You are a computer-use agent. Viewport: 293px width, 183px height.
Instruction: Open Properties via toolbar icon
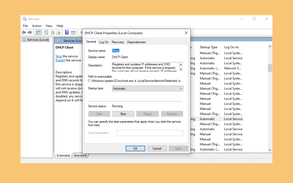point(47,33)
